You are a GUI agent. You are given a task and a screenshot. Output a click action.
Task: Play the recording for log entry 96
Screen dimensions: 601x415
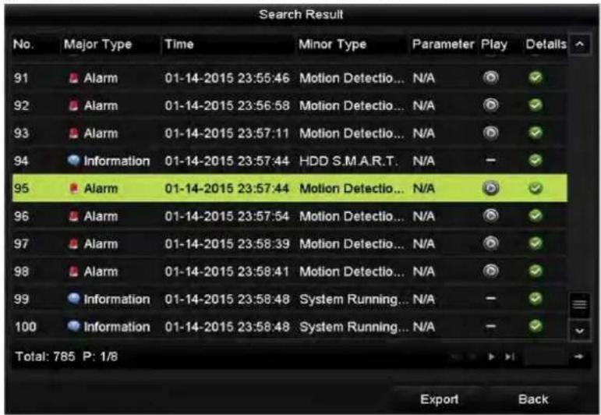[x=490, y=216]
